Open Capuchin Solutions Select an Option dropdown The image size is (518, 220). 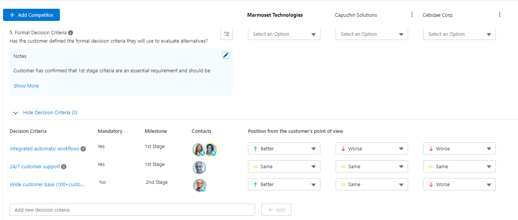click(372, 34)
